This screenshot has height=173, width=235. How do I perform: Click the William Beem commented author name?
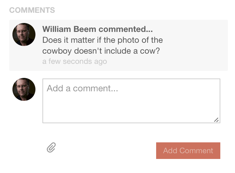[x=97, y=29]
